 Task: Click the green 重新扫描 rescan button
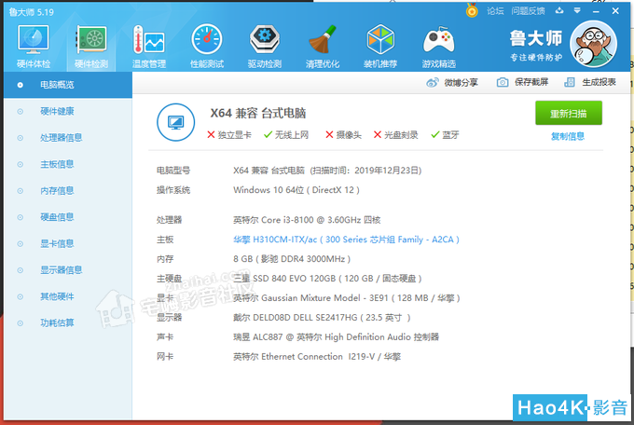point(569,113)
